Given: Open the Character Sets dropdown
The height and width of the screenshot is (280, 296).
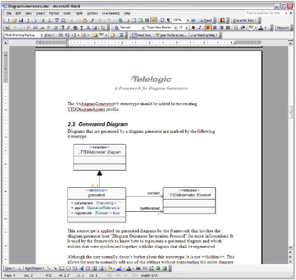Looking at the screenshot, I should pyautogui.click(x=245, y=20).
